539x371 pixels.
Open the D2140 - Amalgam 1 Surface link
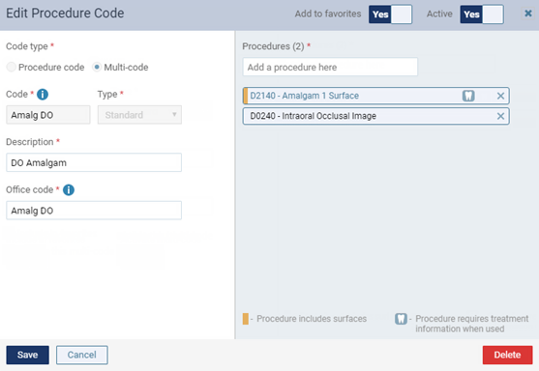point(304,96)
